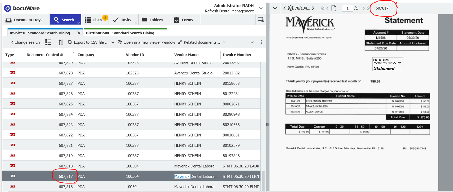Click the page number input field
Screen dimensions: 453x192
click(347, 8)
